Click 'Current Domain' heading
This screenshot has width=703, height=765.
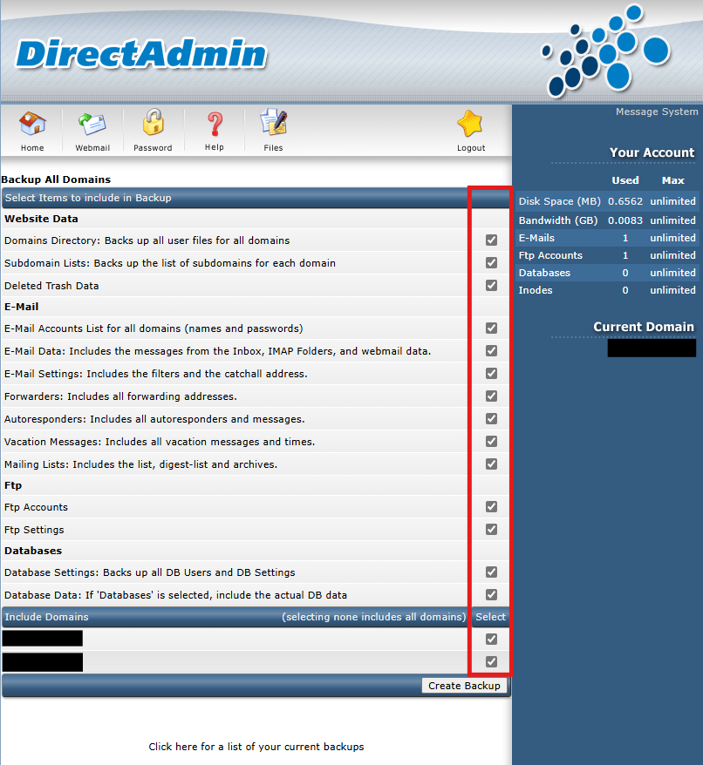pos(644,327)
